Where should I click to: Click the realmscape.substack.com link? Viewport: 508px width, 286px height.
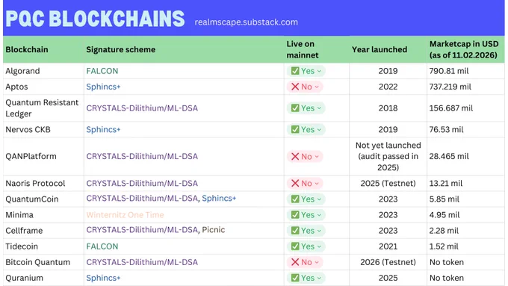pyautogui.click(x=247, y=22)
